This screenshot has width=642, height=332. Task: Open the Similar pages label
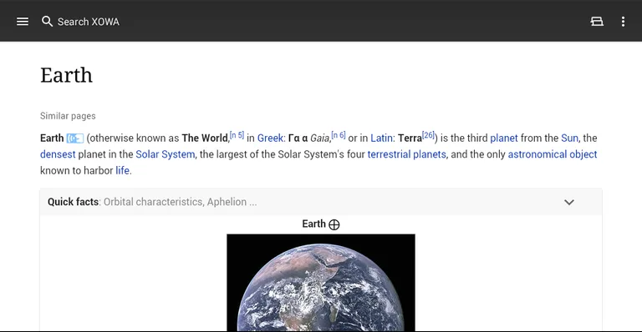(68, 116)
